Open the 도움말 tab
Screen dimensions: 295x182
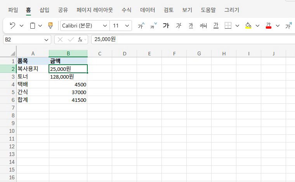click(x=208, y=10)
